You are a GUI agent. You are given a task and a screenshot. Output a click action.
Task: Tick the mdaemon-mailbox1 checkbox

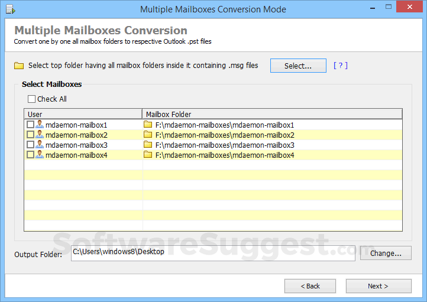(x=30, y=125)
